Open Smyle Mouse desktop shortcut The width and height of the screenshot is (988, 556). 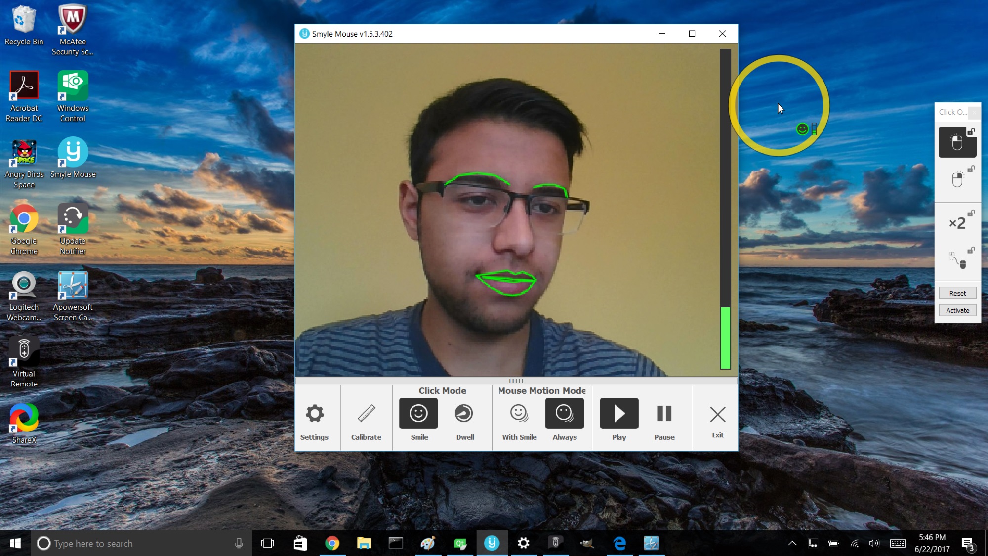click(73, 158)
